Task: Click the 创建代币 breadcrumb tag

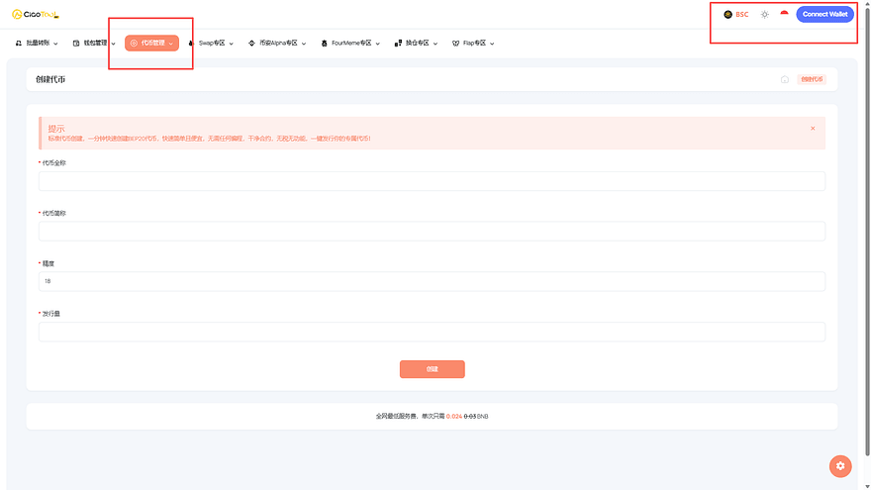Action: tap(812, 79)
